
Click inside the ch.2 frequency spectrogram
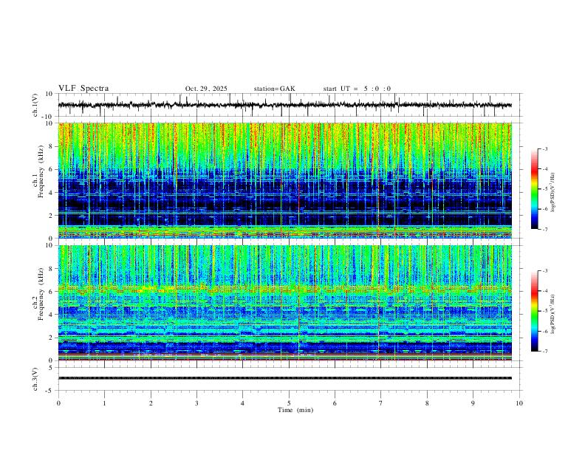tap(285, 303)
